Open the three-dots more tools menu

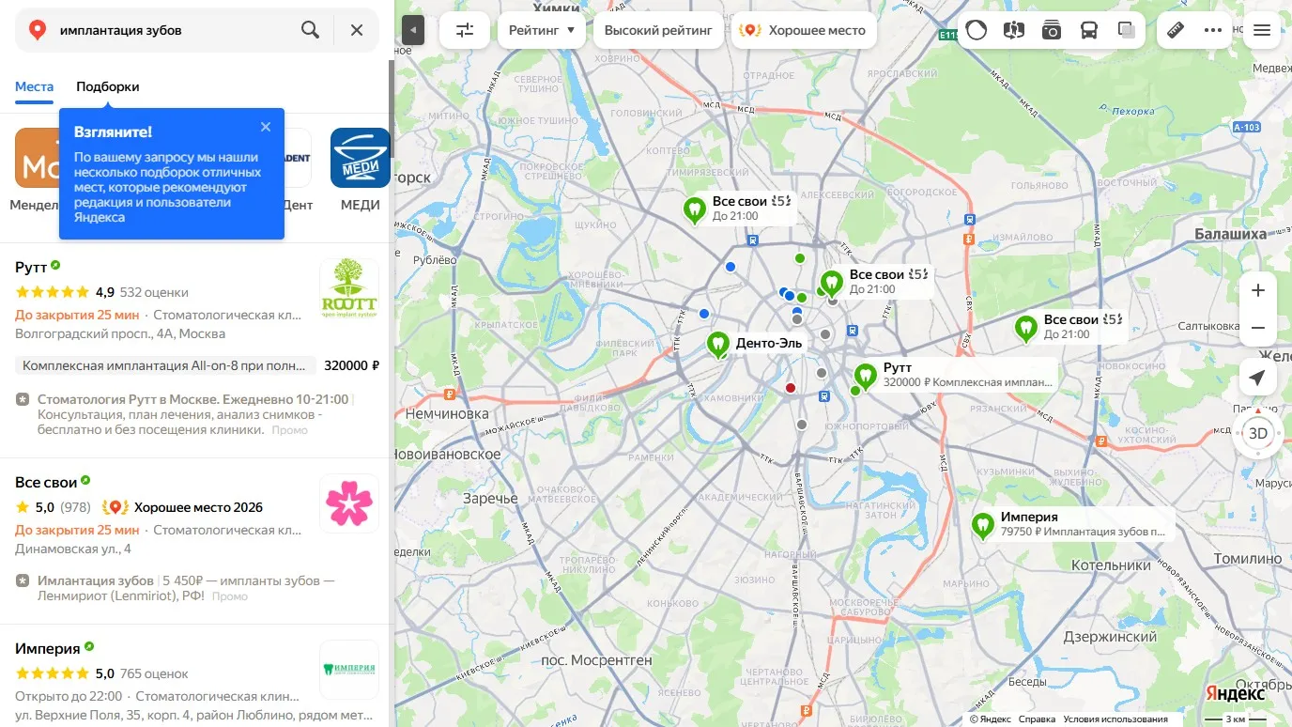tap(1213, 30)
